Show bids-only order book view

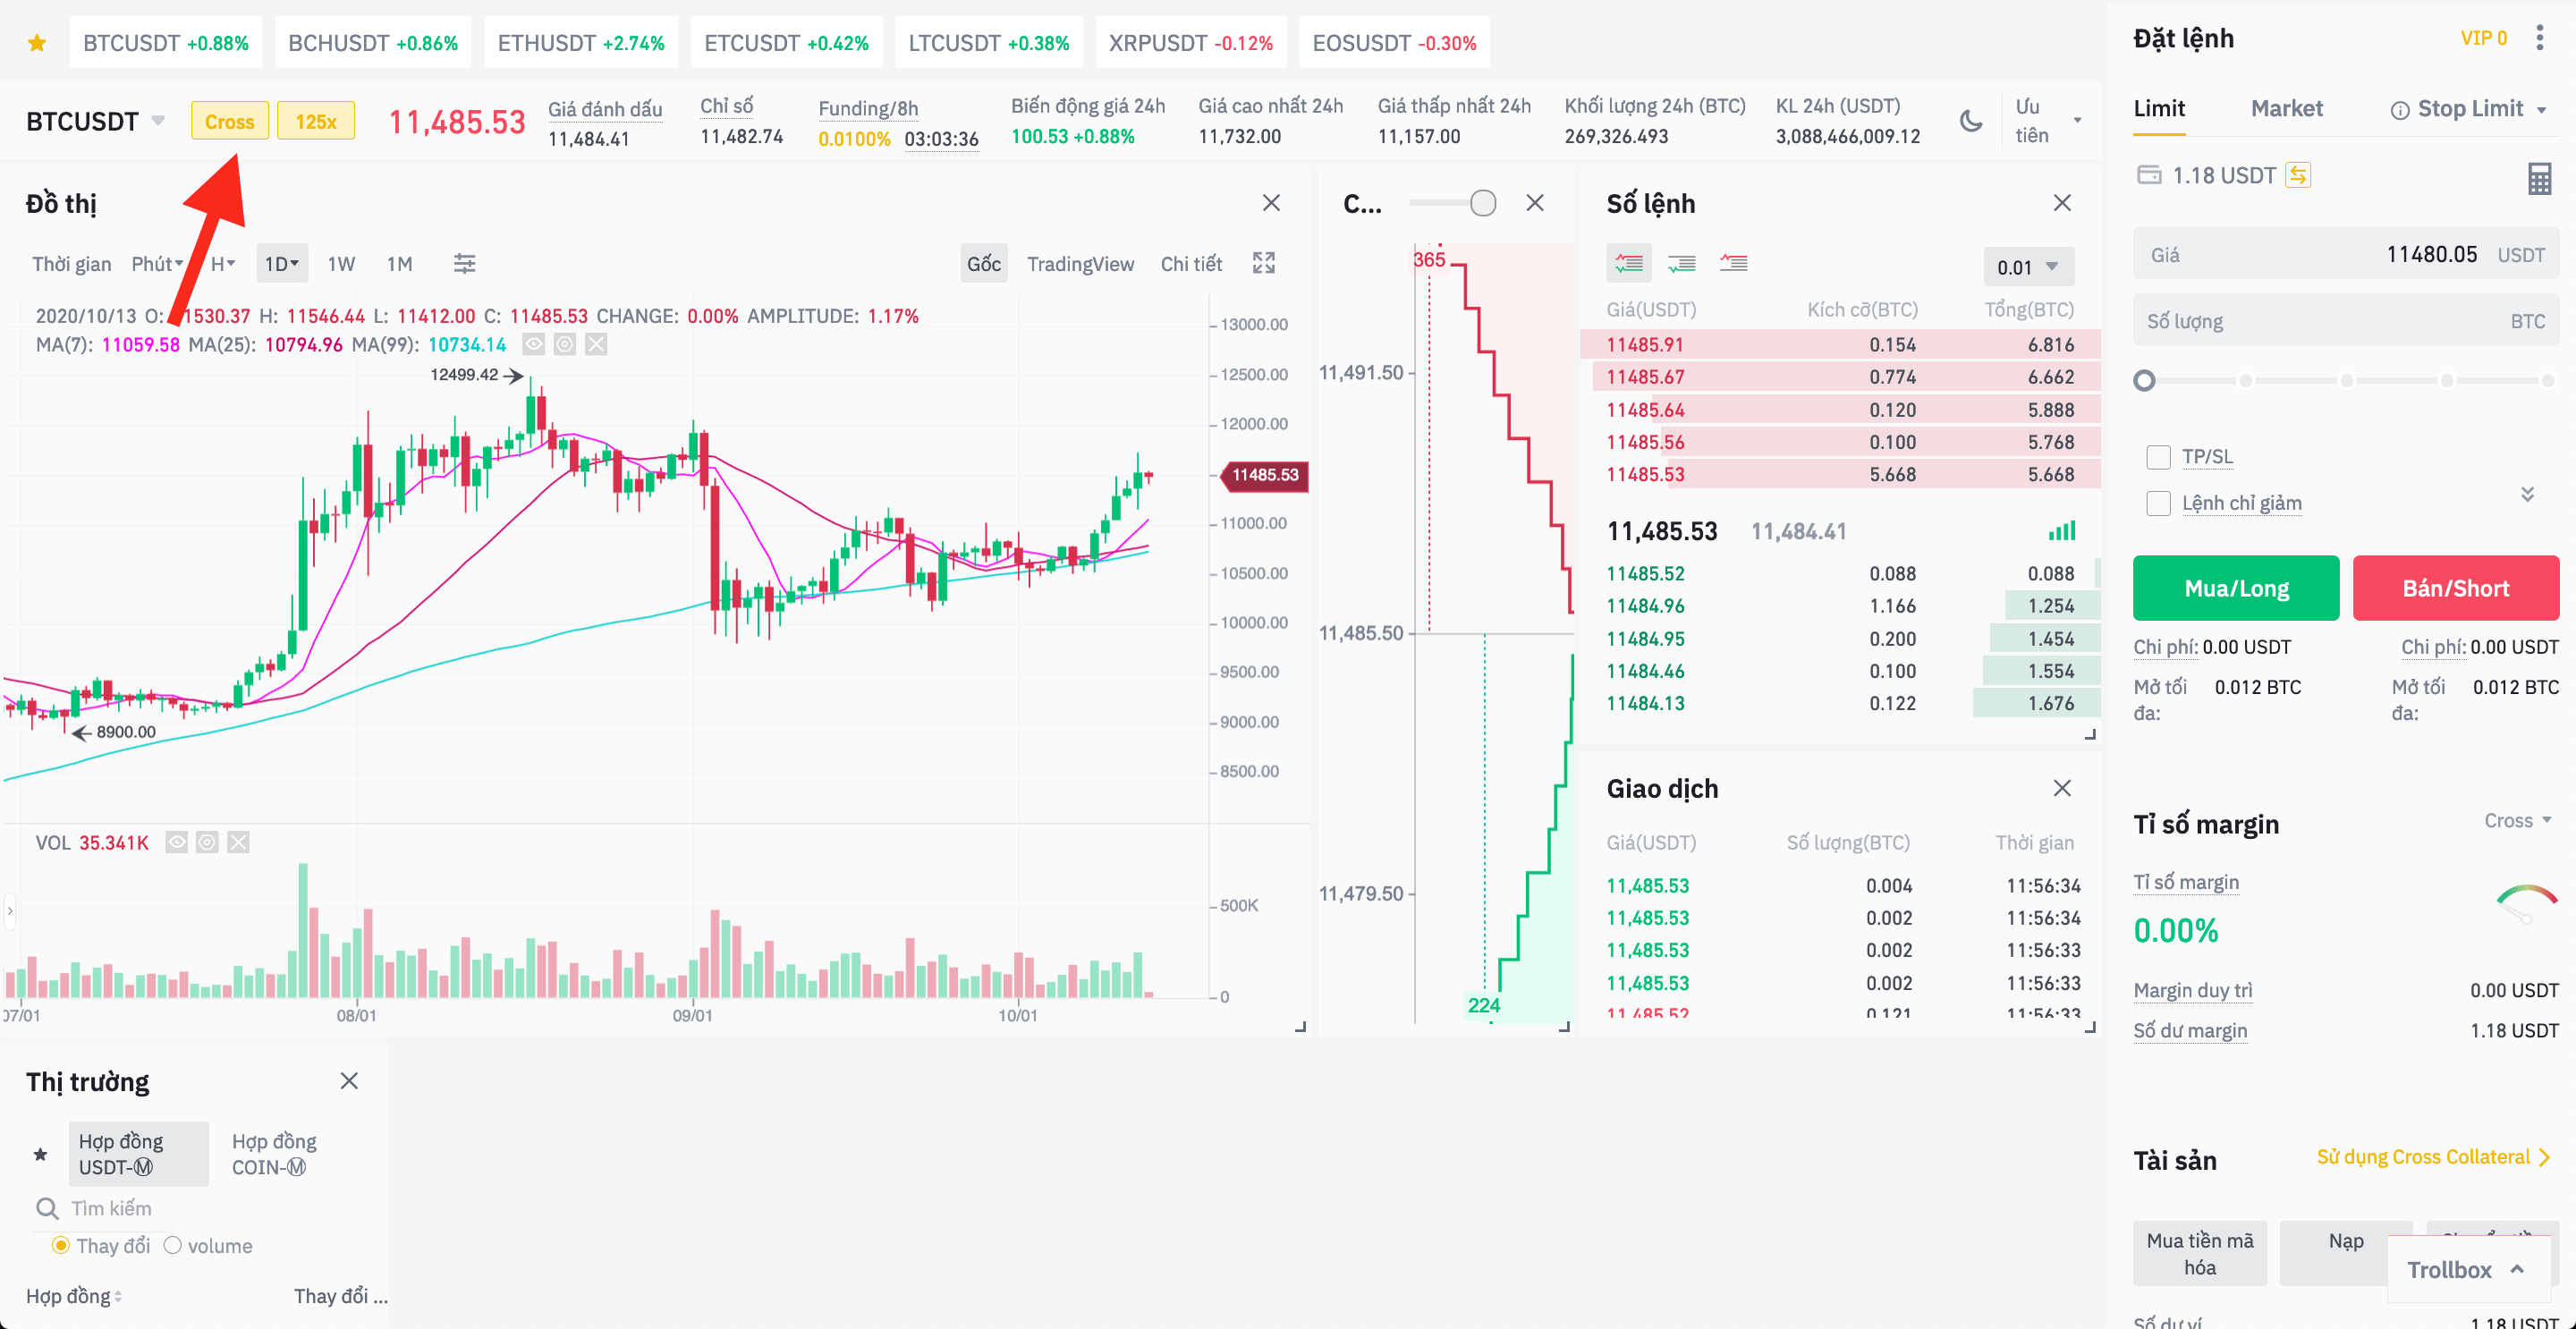click(x=1681, y=263)
